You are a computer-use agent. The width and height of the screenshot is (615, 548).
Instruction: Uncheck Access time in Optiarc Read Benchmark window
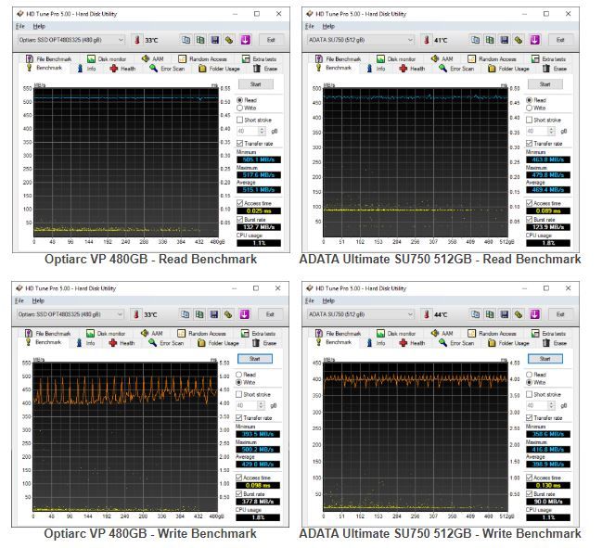[x=239, y=203]
